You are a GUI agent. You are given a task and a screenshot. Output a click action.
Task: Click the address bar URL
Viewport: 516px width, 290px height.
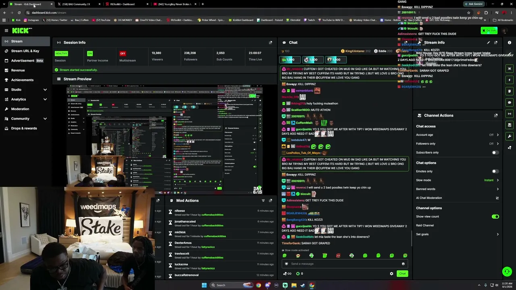coord(49,12)
